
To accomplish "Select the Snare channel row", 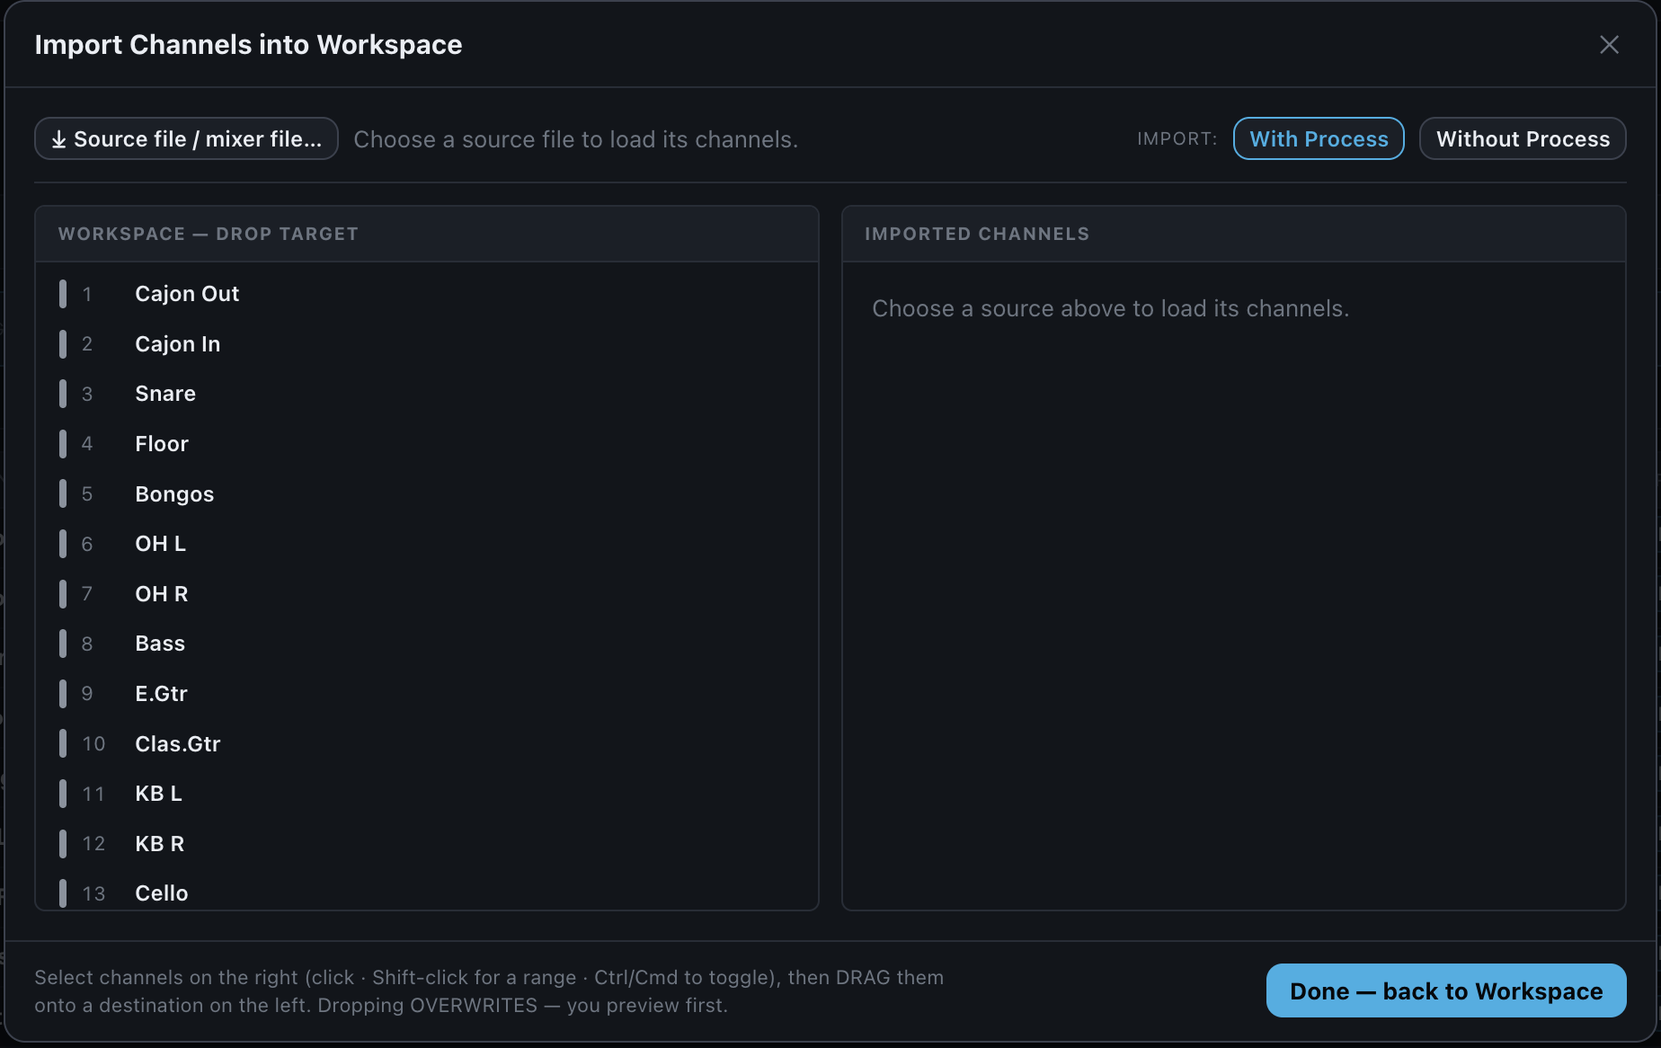I will (427, 394).
